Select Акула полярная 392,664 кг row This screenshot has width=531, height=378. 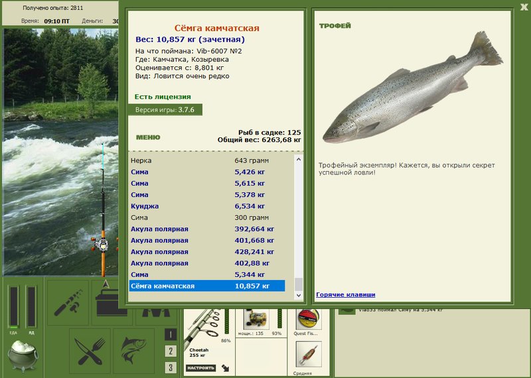pyautogui.click(x=207, y=229)
